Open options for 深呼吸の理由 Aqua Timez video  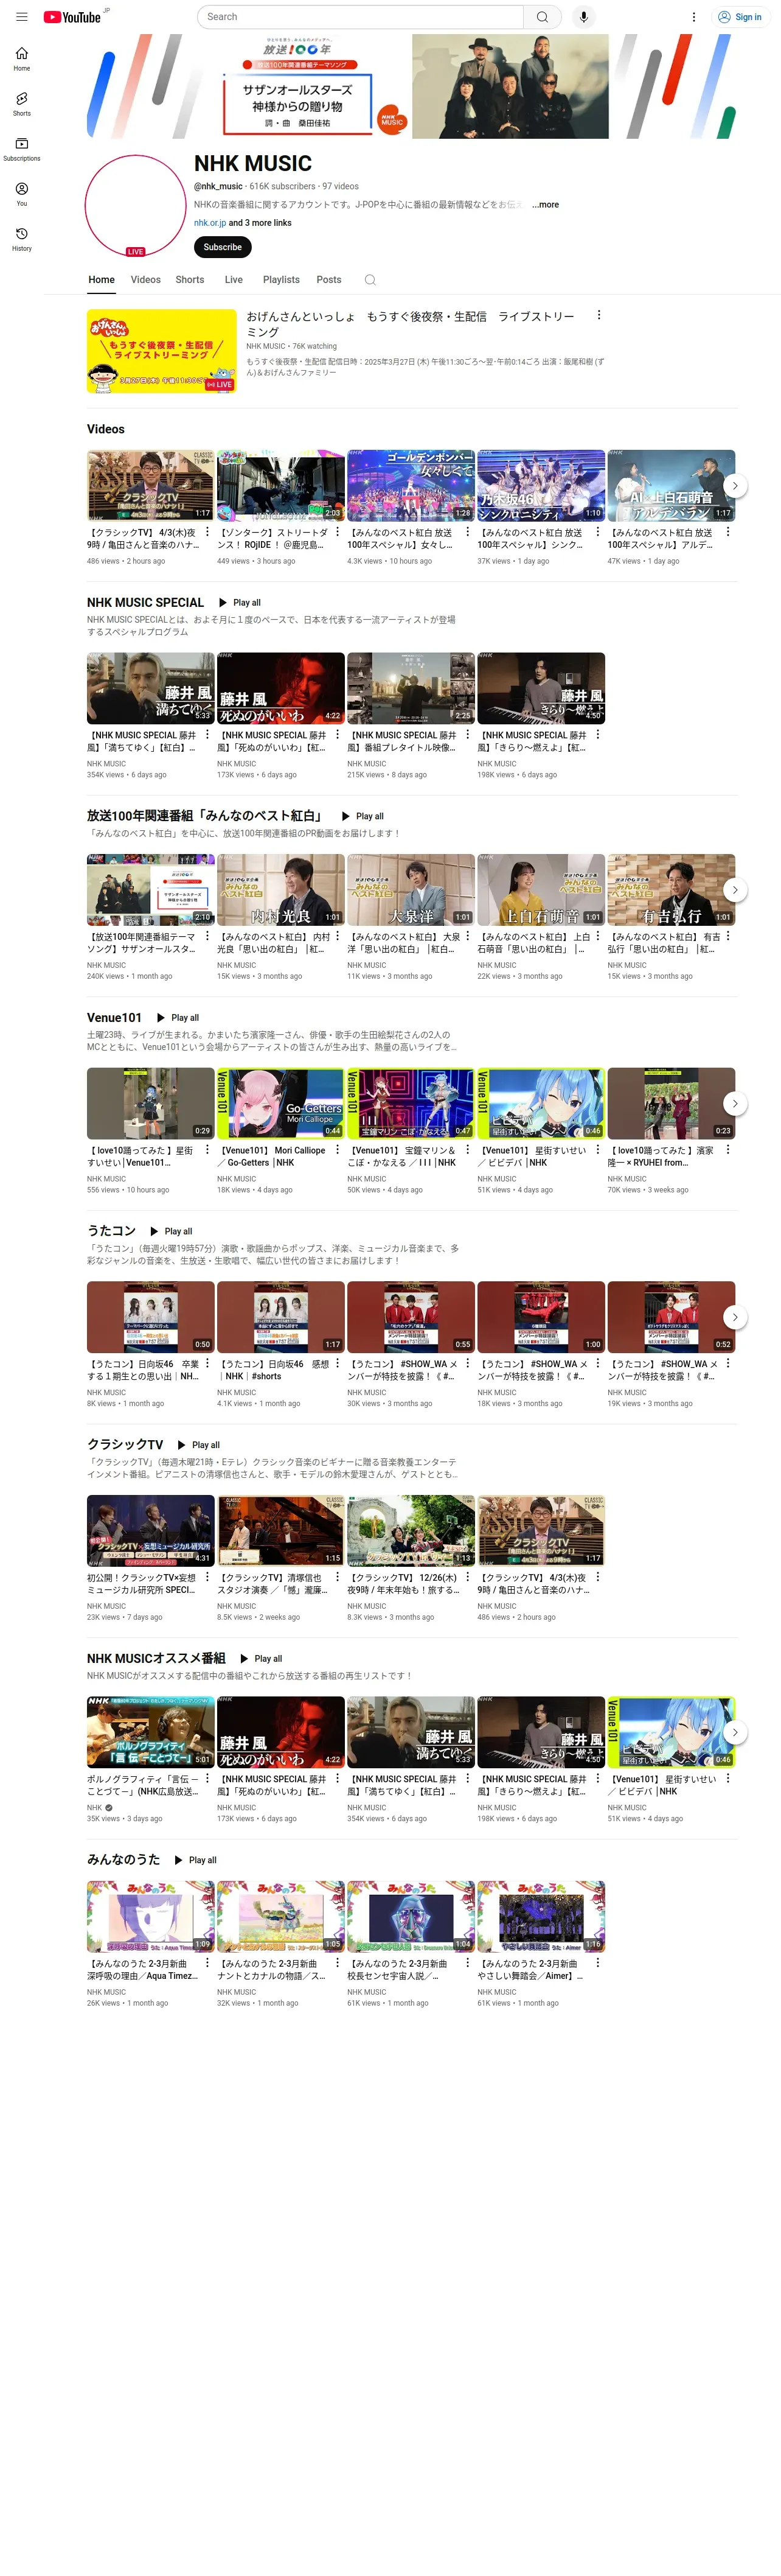tap(207, 1963)
